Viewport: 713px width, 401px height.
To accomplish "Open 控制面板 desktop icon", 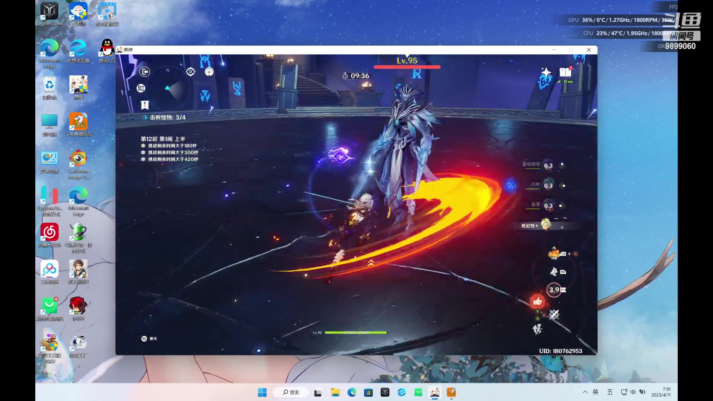I will [49, 162].
